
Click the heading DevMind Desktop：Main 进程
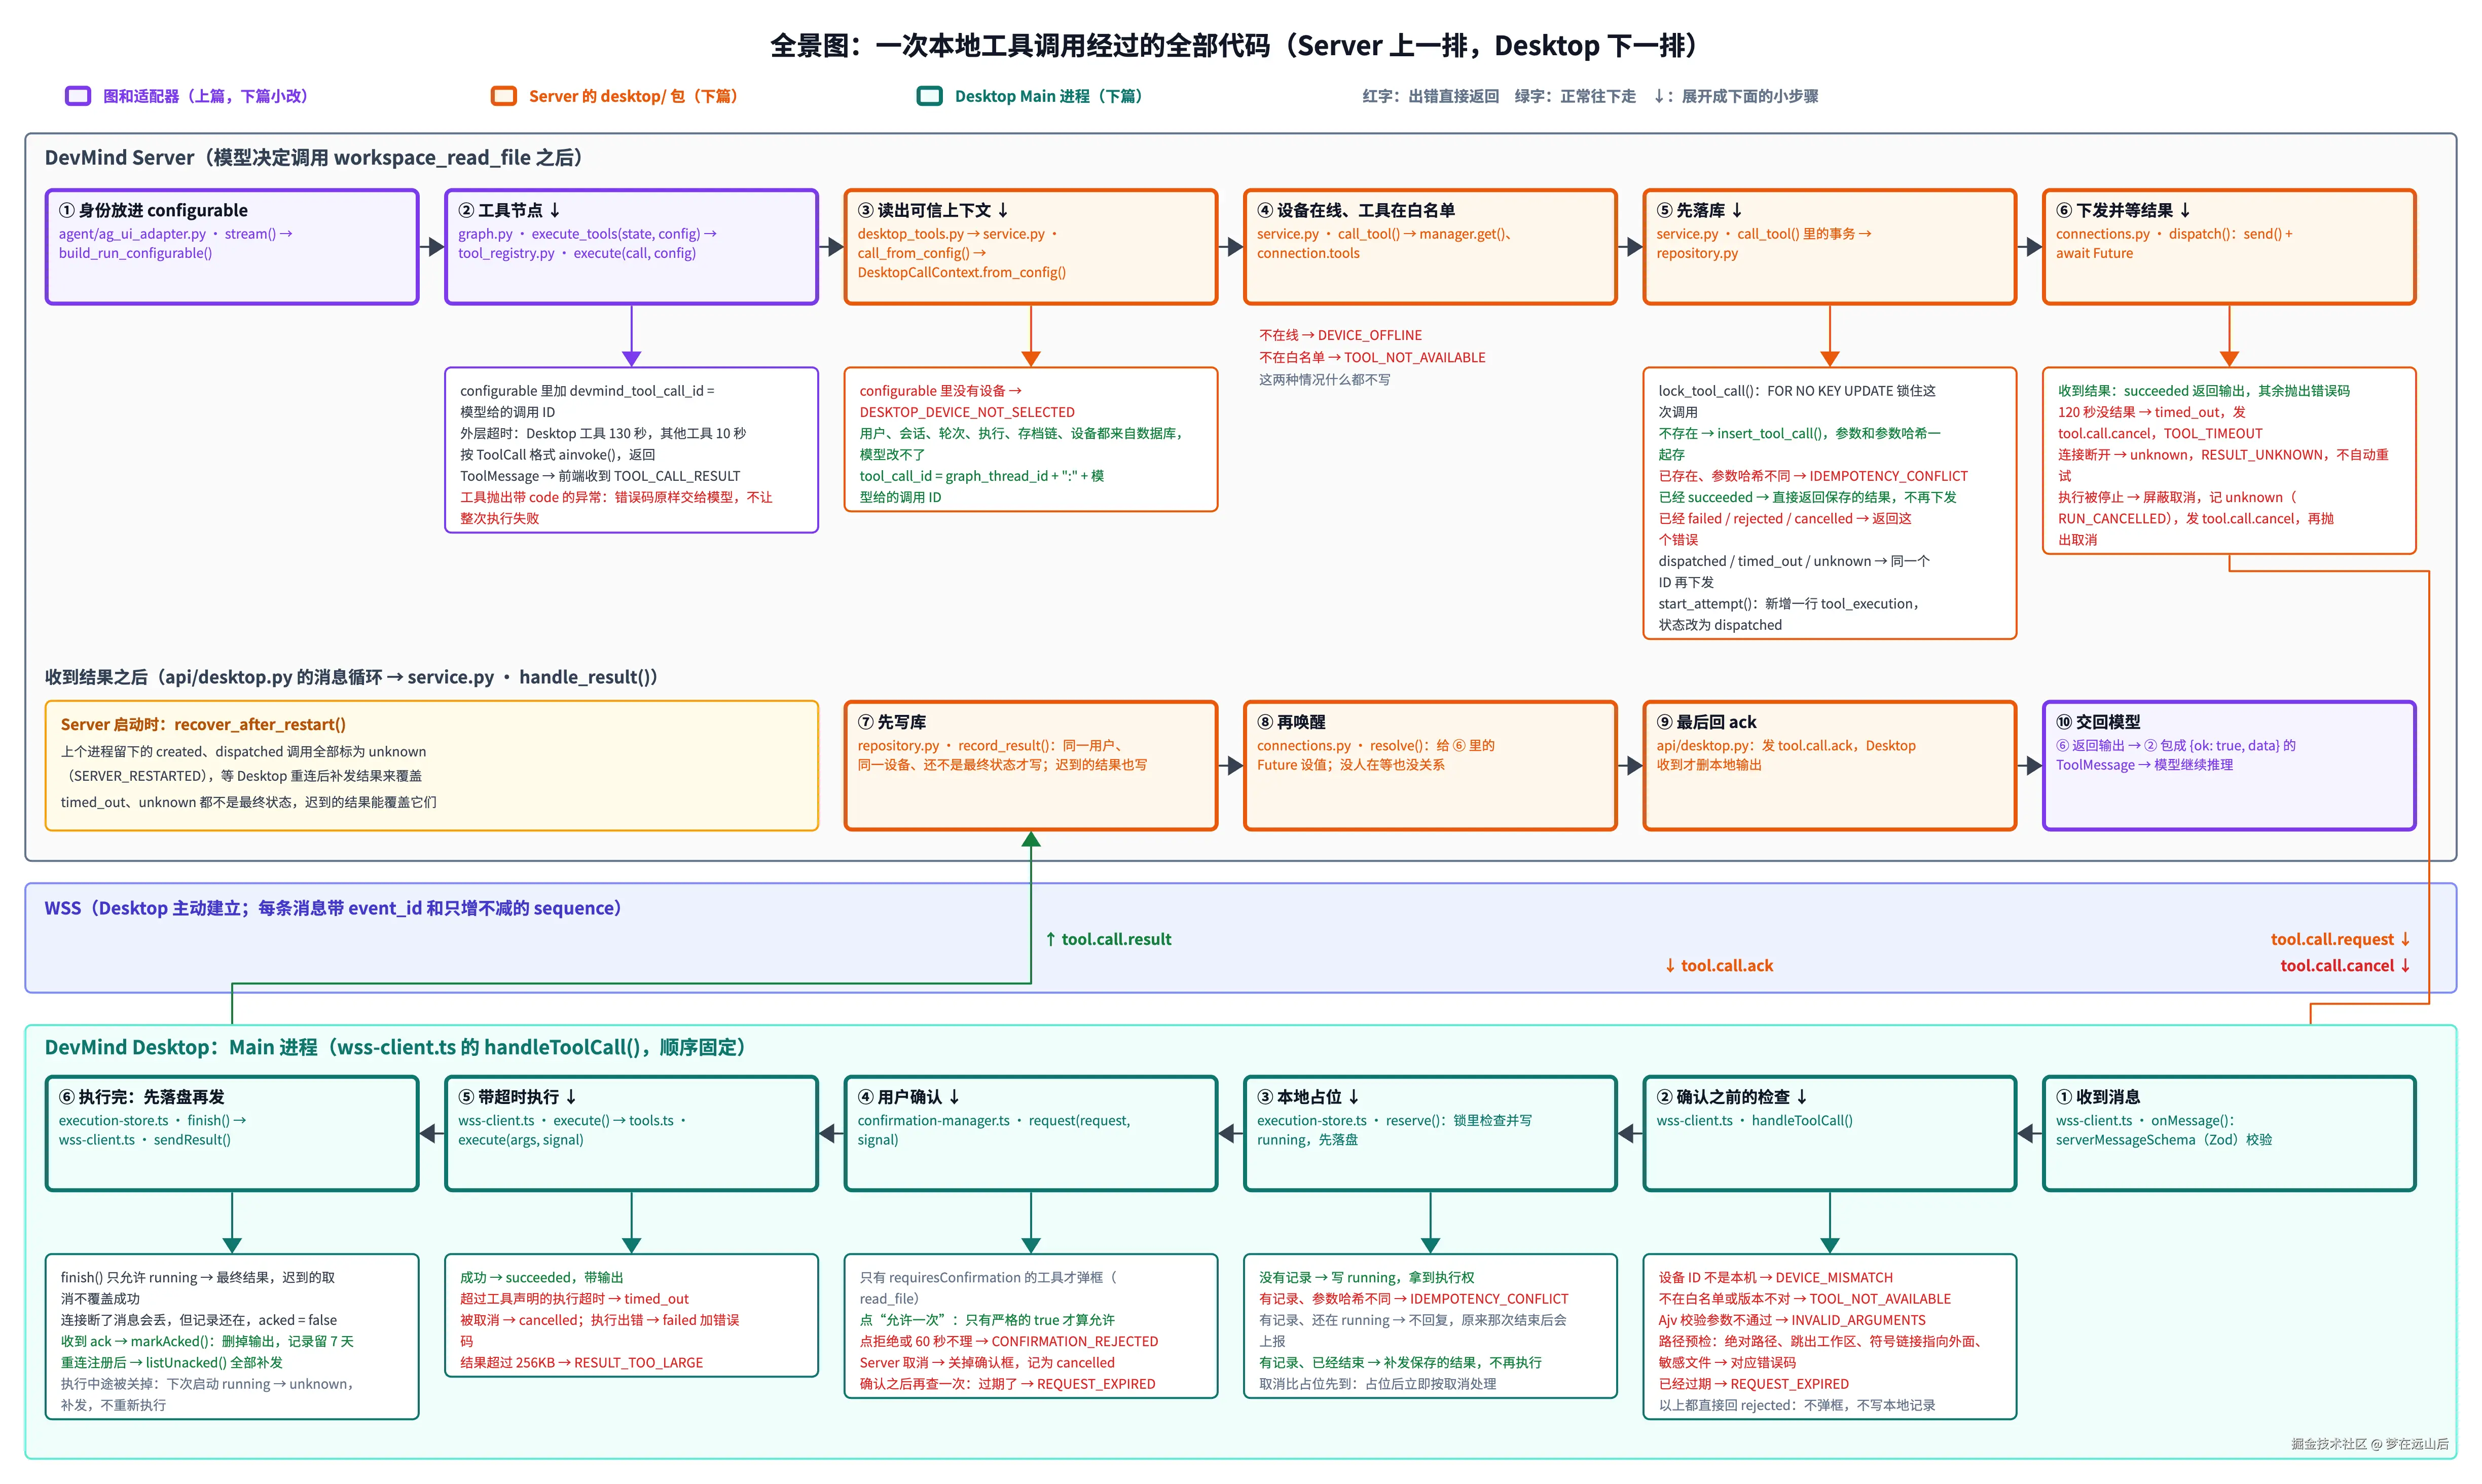(395, 1047)
